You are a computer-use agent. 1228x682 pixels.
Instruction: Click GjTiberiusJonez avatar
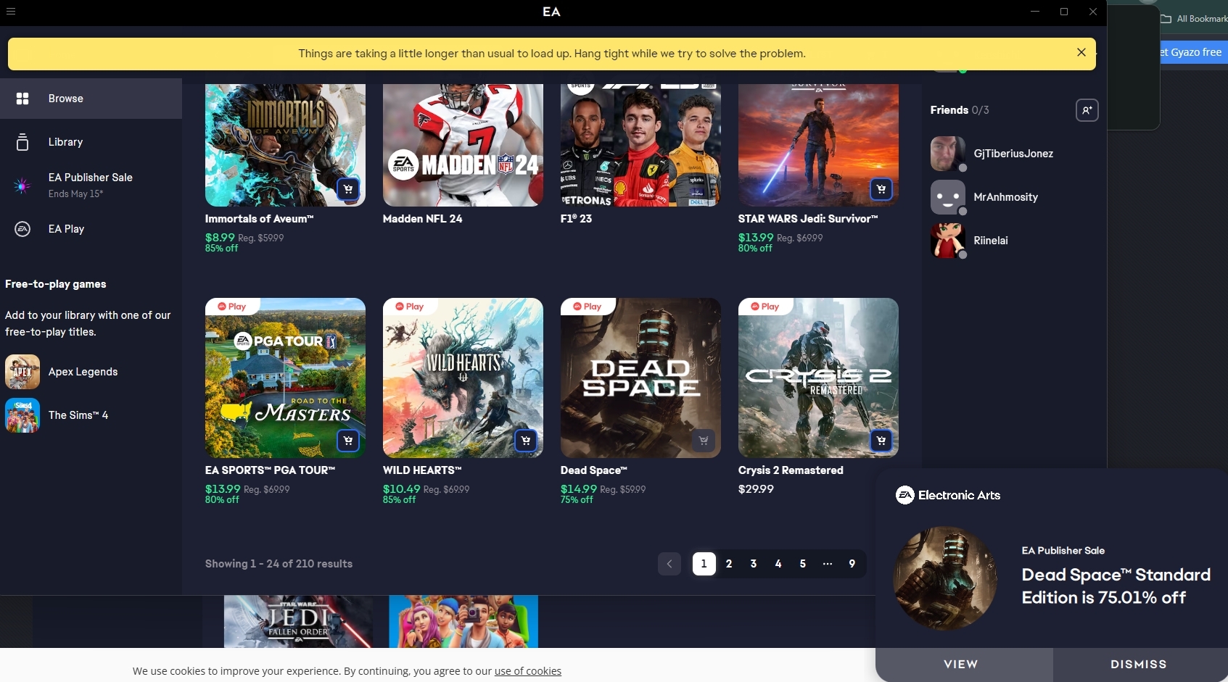tap(948, 154)
